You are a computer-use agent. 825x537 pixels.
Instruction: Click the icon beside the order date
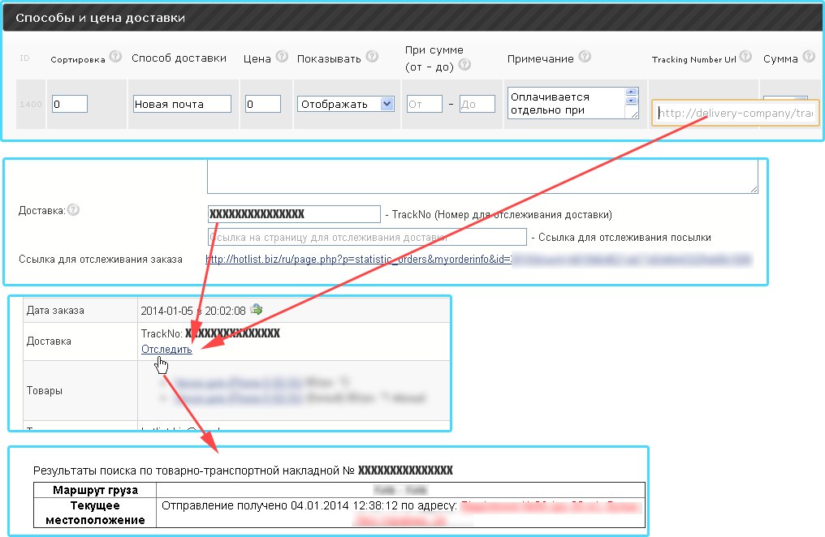tap(257, 309)
